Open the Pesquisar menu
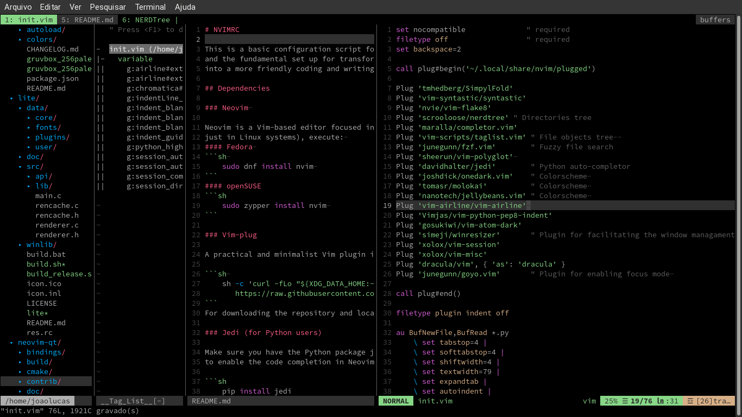 tap(108, 7)
